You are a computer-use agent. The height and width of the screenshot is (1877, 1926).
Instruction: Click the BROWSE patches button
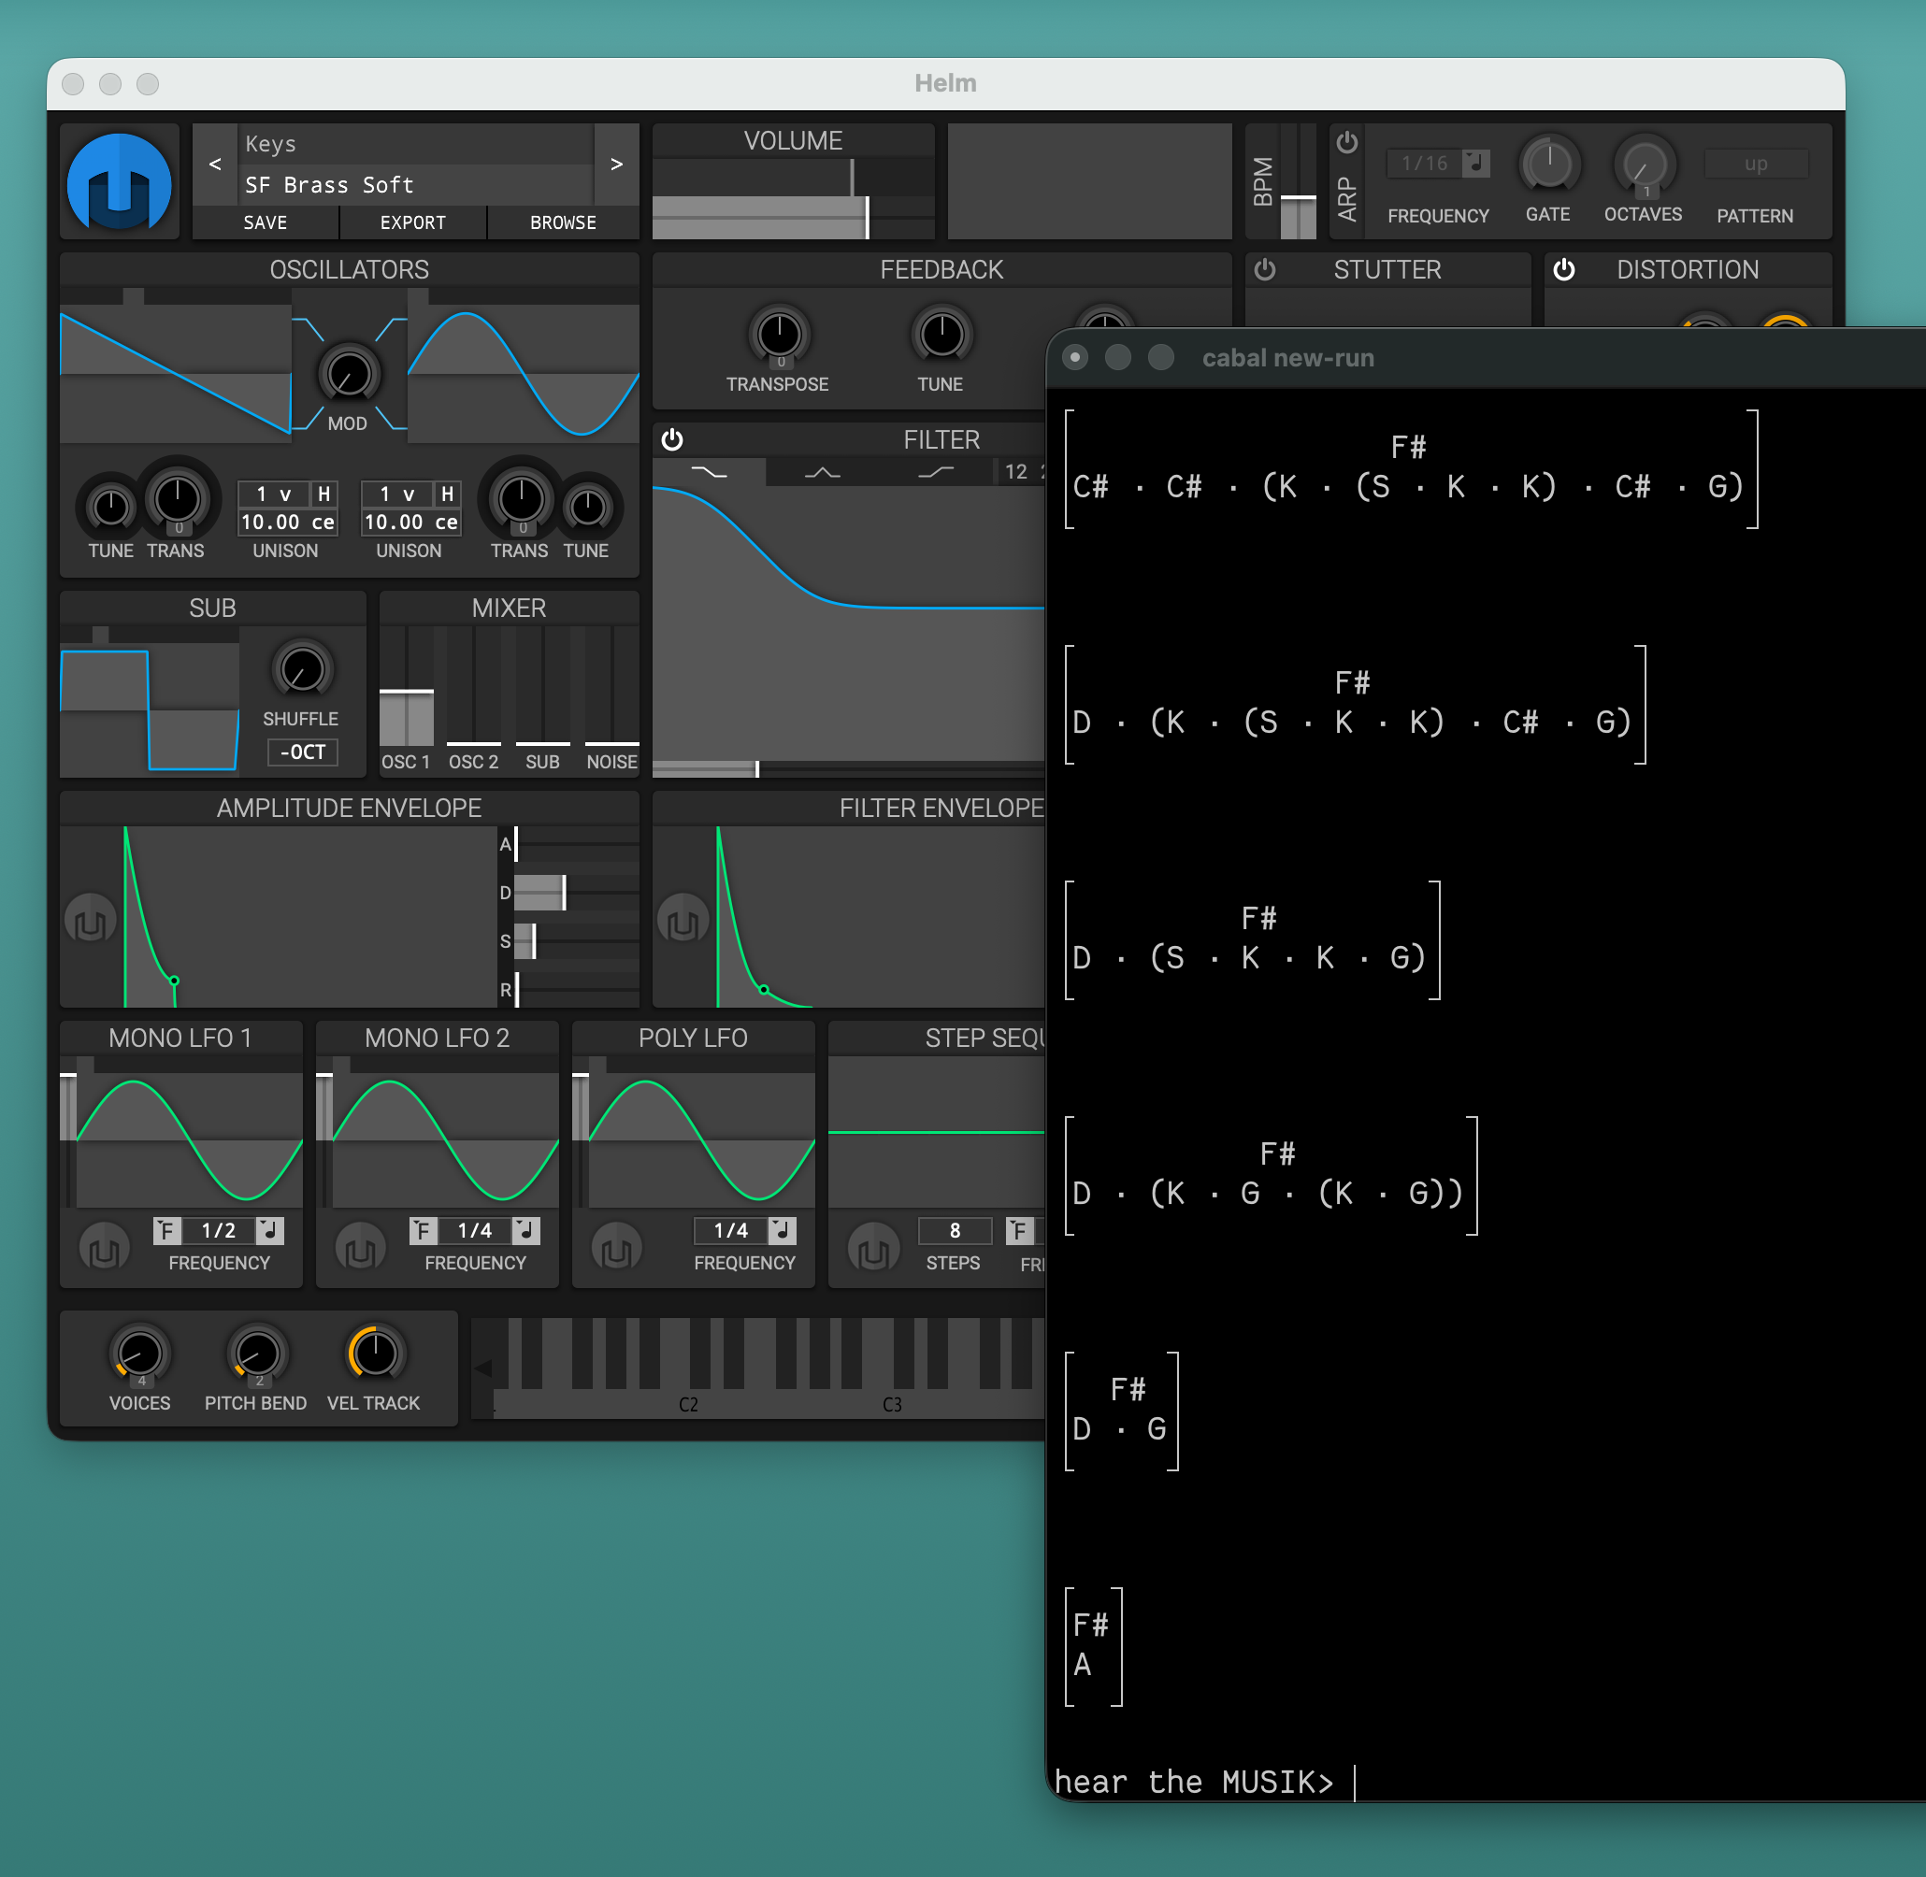[x=563, y=222]
